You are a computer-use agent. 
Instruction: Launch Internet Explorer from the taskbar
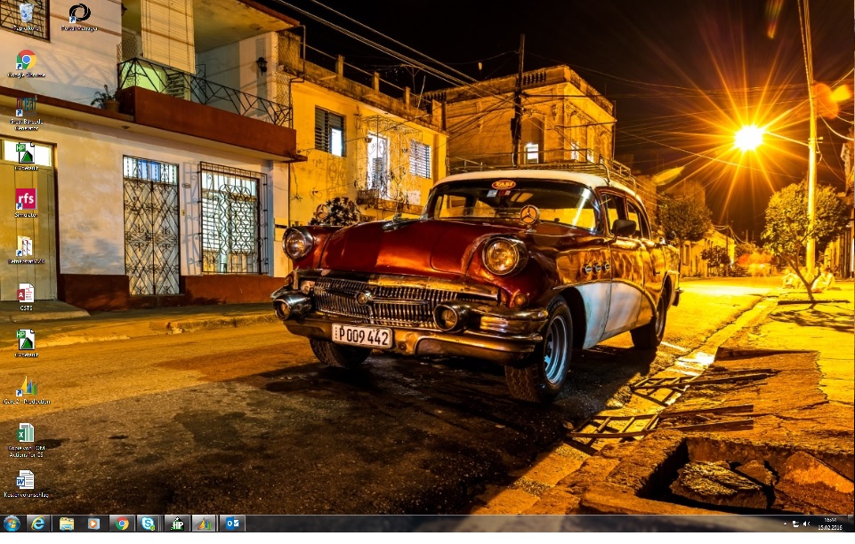pos(38,524)
